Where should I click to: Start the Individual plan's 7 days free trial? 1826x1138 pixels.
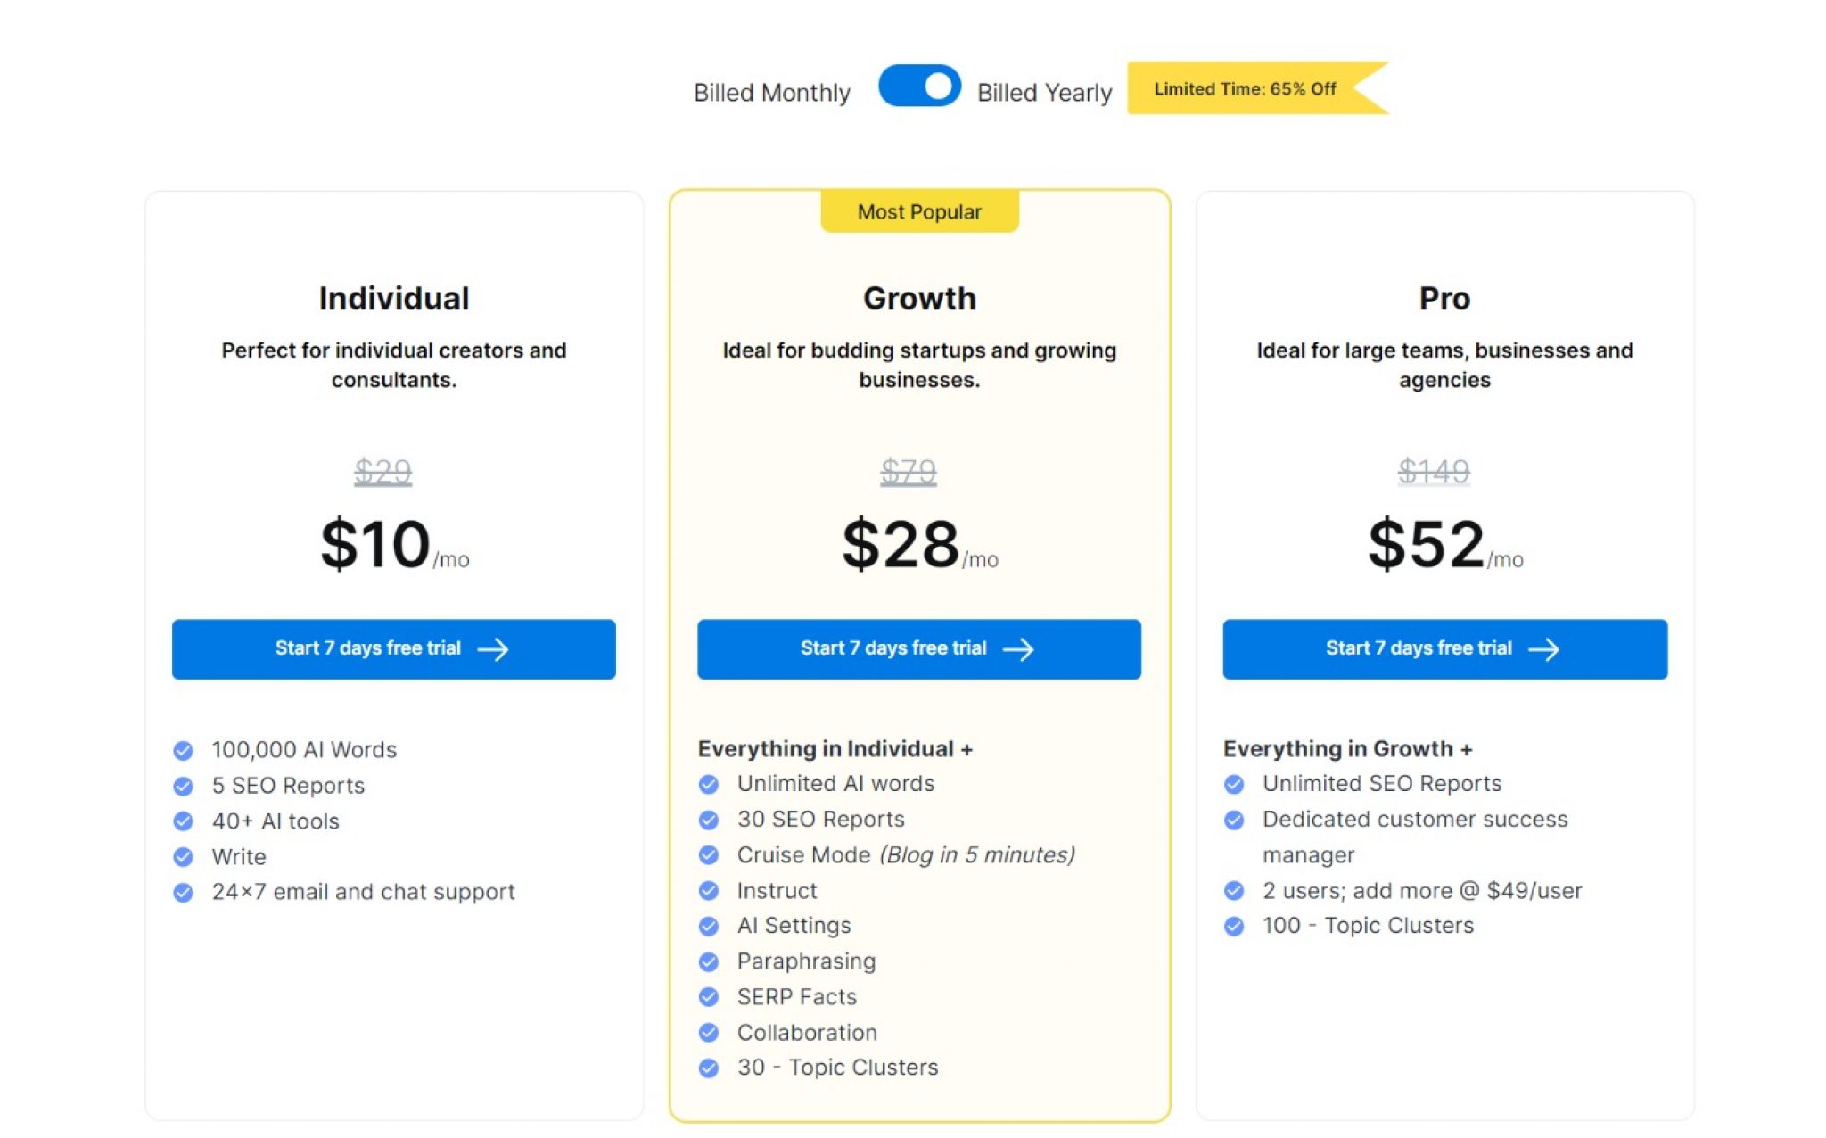coord(393,649)
